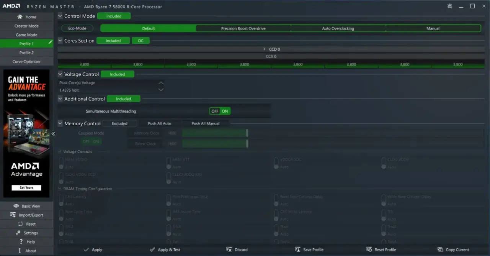The image size is (490, 256).
Task: Increase Peak Core(s) Voltage with up arrow
Action: pyautogui.click(x=161, y=83)
